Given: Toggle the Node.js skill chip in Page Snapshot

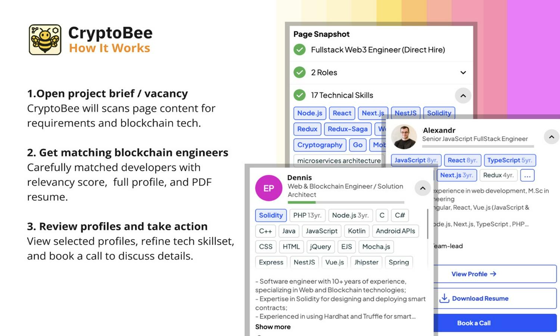Looking at the screenshot, I should coord(310,113).
